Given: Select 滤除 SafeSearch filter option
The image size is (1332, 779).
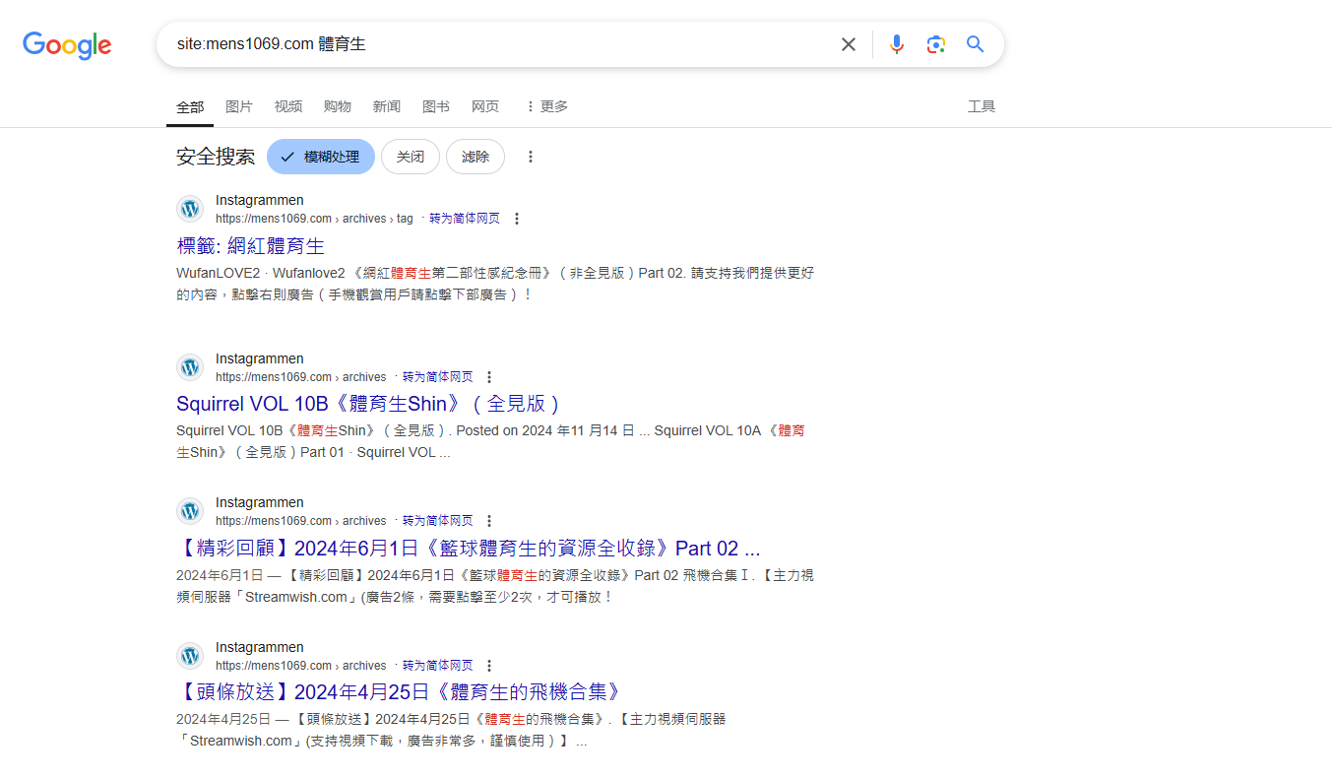Looking at the screenshot, I should point(476,157).
